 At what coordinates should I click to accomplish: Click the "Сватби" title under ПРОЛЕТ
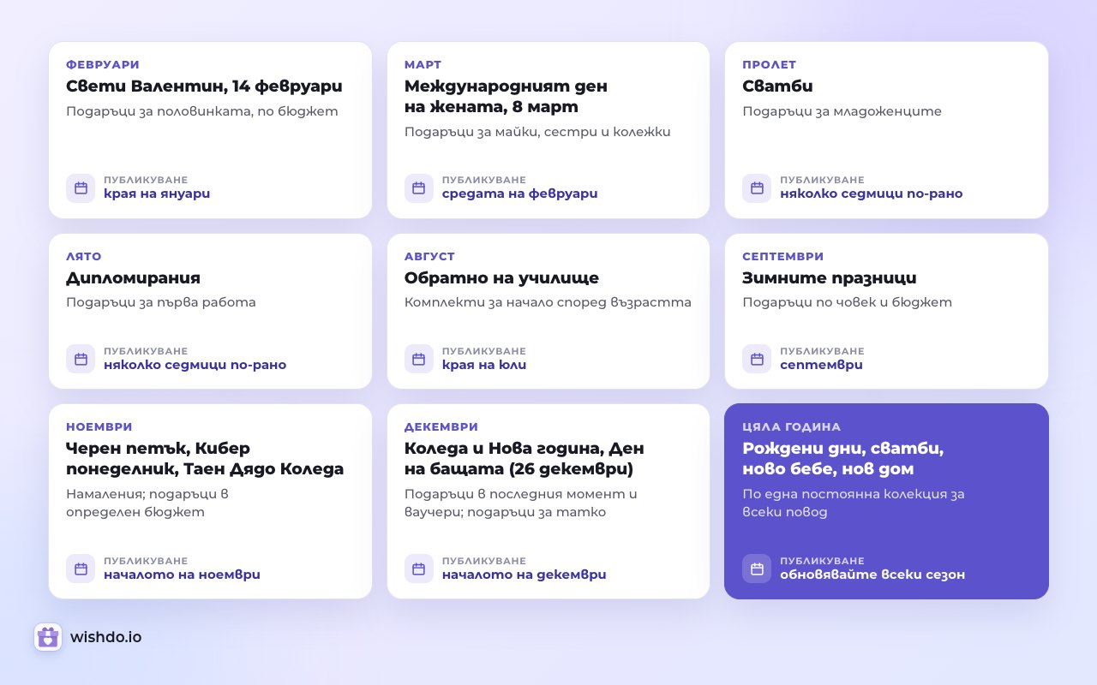coord(777,86)
